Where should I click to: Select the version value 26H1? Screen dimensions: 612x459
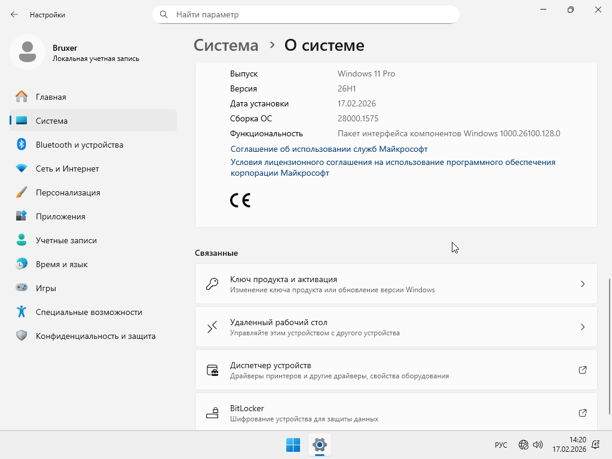click(x=347, y=88)
